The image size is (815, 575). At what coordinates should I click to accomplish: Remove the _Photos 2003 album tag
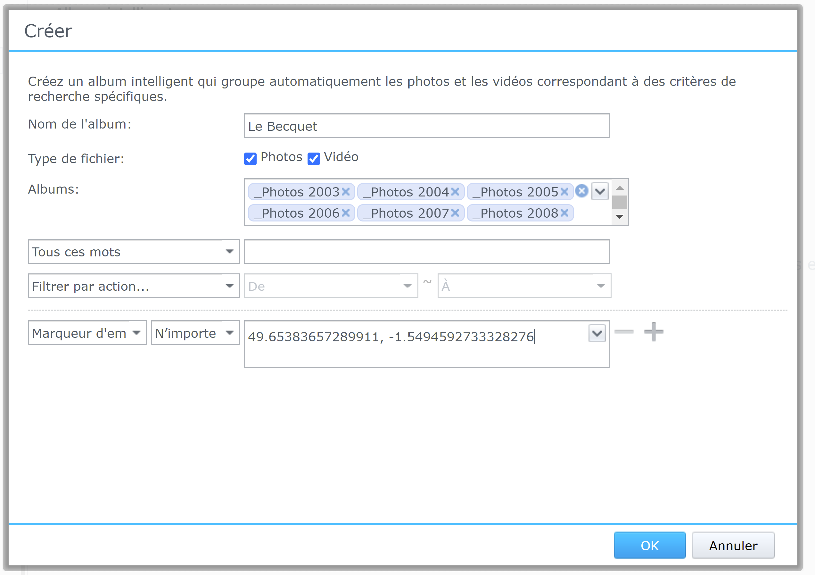(x=345, y=192)
